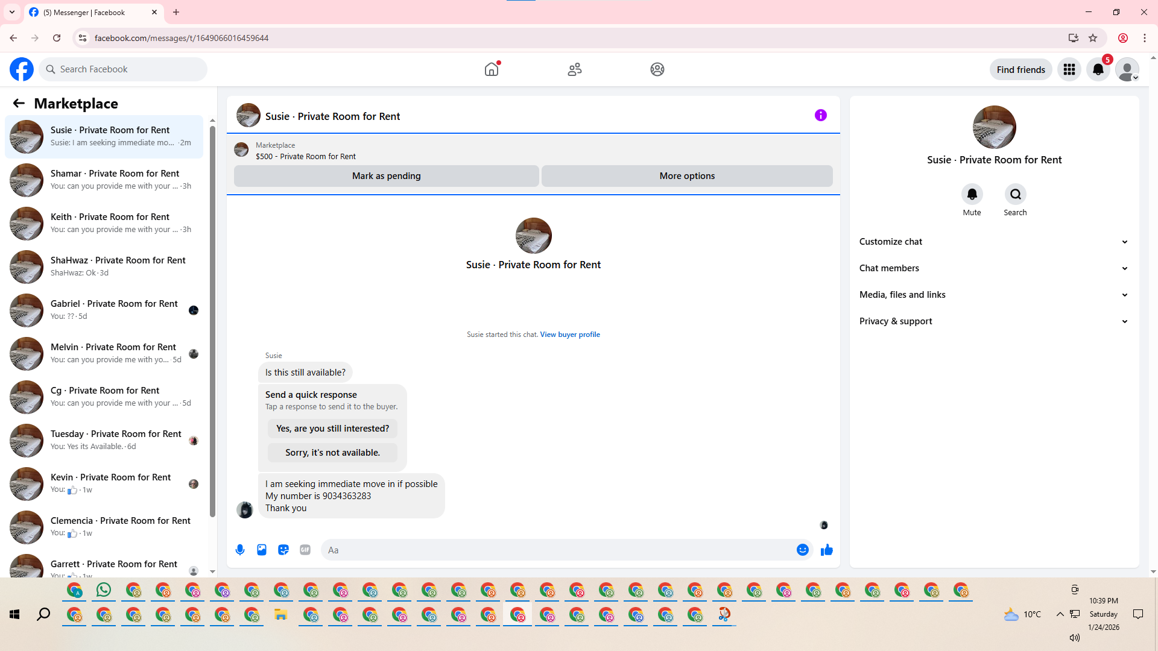Toggle the conversation information panel
Screen dimensions: 1158x651
tap(821, 115)
